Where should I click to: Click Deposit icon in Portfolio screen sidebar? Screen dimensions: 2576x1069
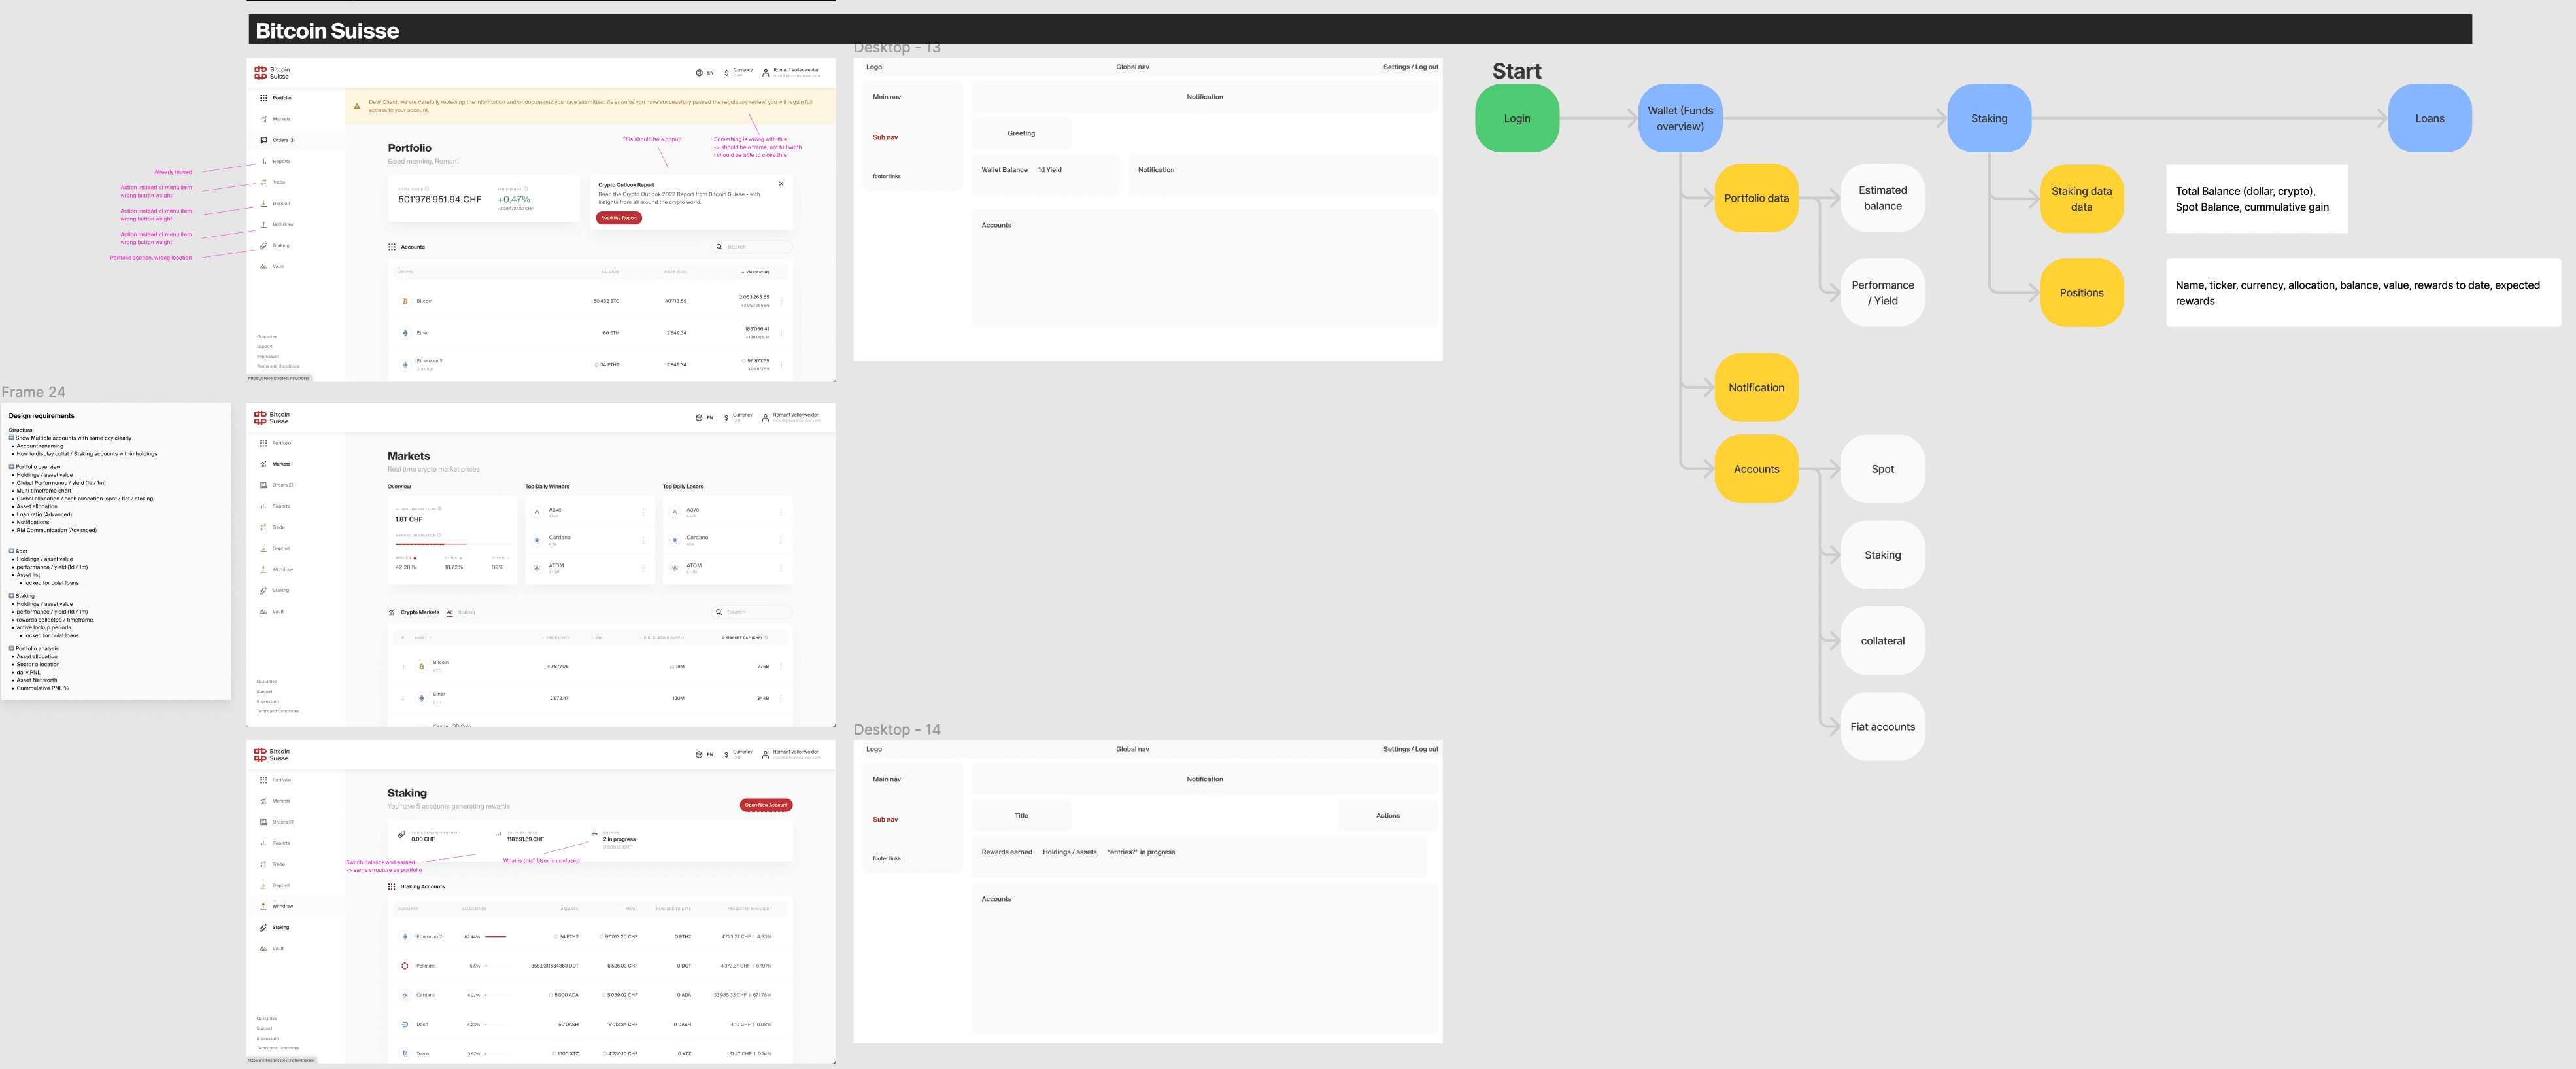coord(264,203)
